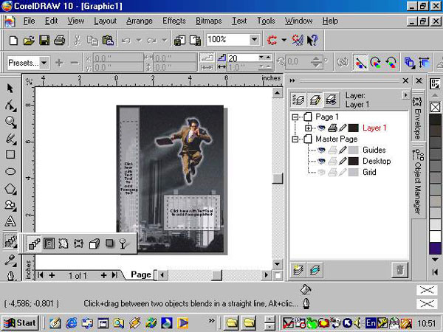
Task: Open the zoom level 100% dropdown
Action: 255,40
